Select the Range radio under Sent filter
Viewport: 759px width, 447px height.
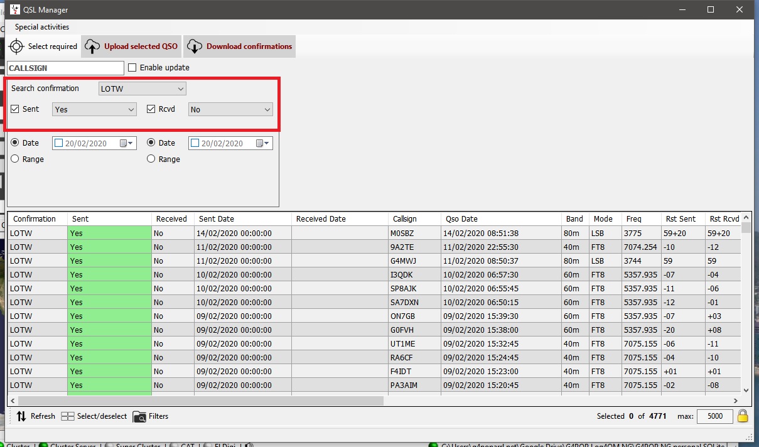click(15, 159)
